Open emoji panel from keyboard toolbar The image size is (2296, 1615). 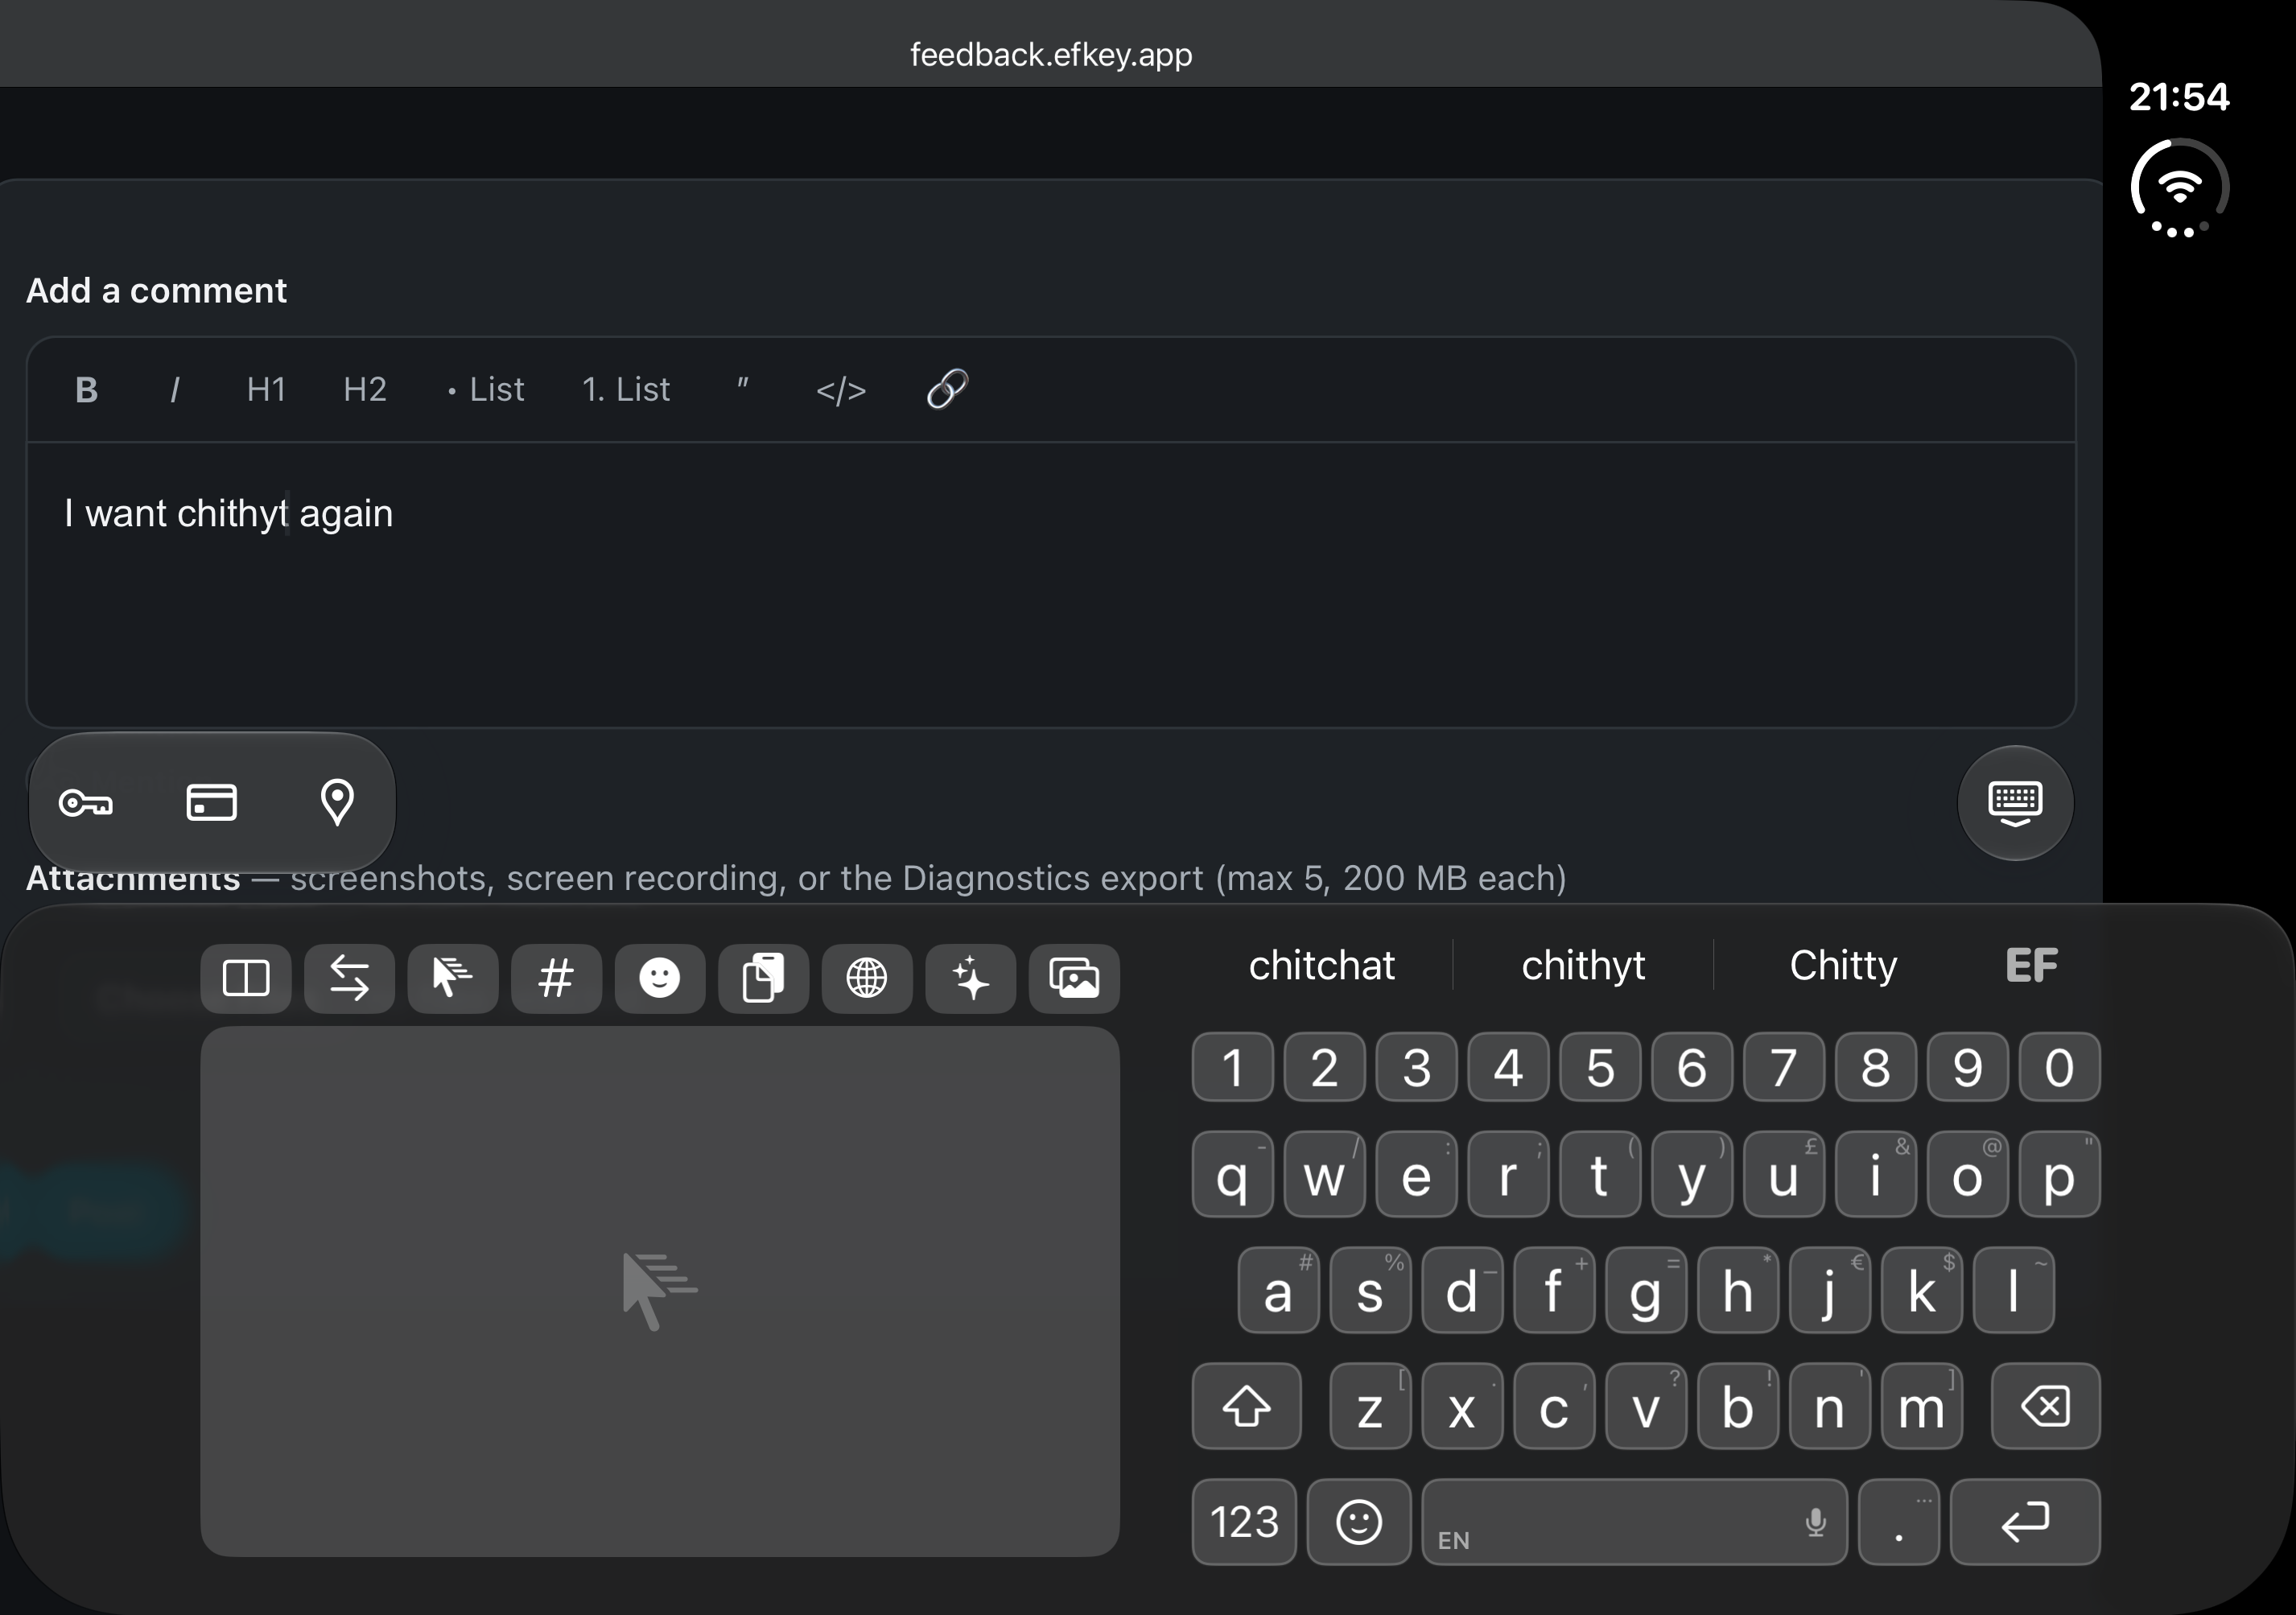(x=660, y=978)
